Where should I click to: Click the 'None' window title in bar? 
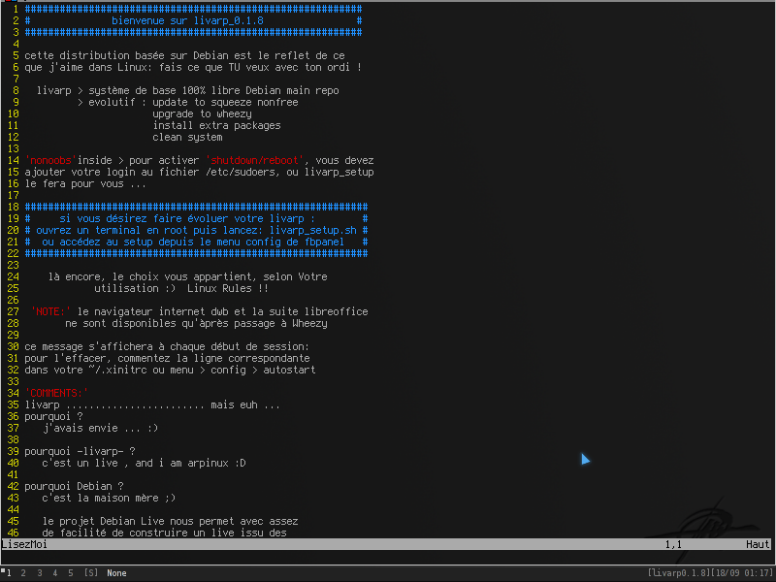pyautogui.click(x=116, y=573)
